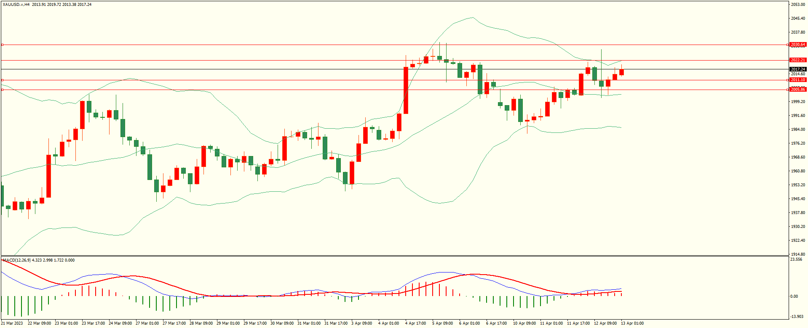Click the black 2017.24 current price label

click(x=797, y=69)
